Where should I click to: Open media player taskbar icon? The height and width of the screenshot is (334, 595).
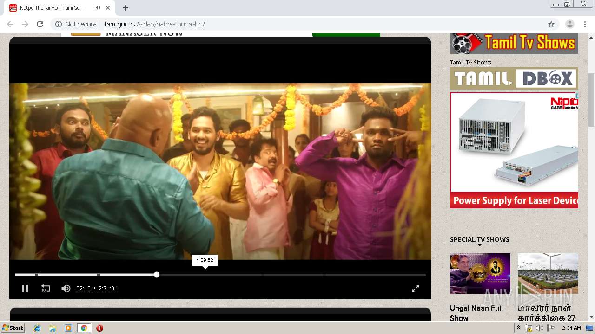pos(68,328)
